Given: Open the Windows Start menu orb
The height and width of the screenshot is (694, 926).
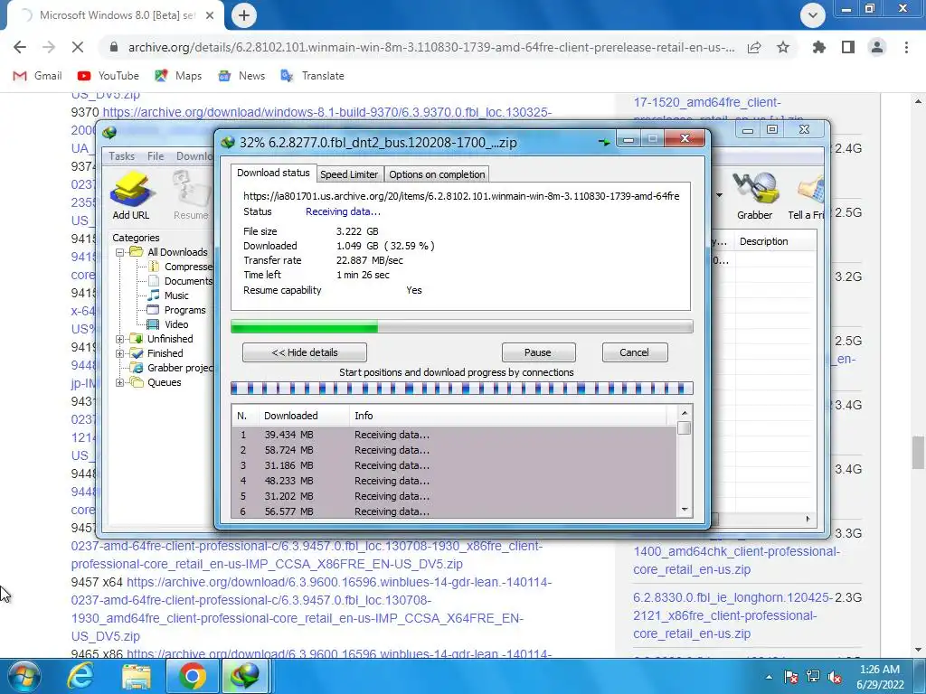Looking at the screenshot, I should 24,676.
